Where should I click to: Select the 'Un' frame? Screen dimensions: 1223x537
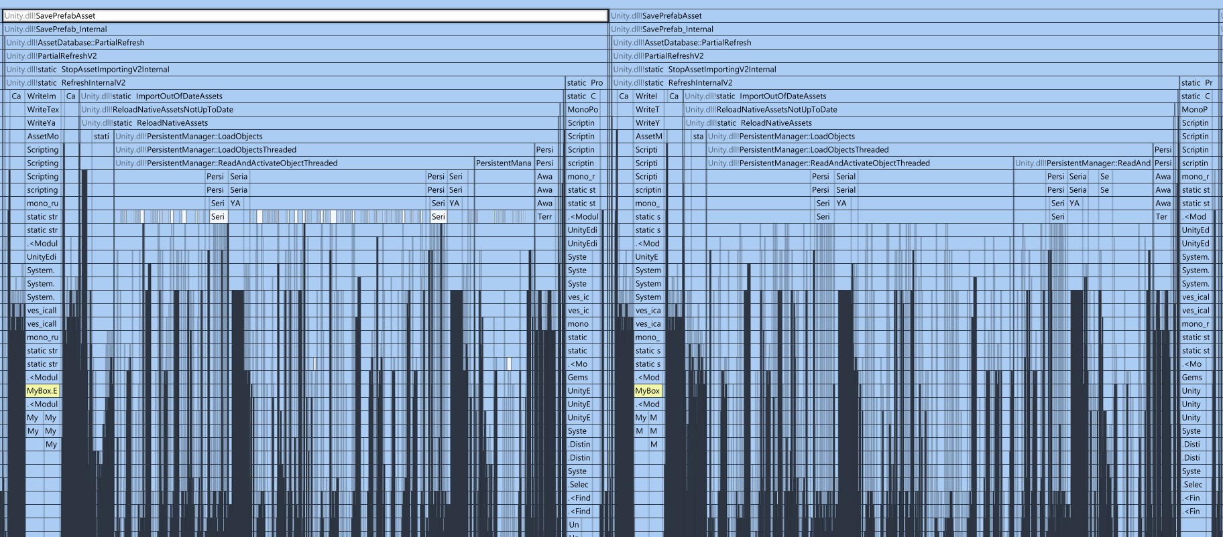pos(574,525)
